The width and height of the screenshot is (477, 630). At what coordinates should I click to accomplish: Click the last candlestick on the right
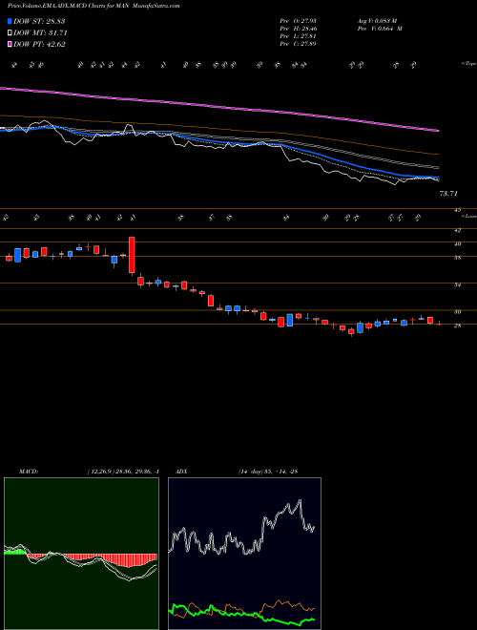(439, 324)
